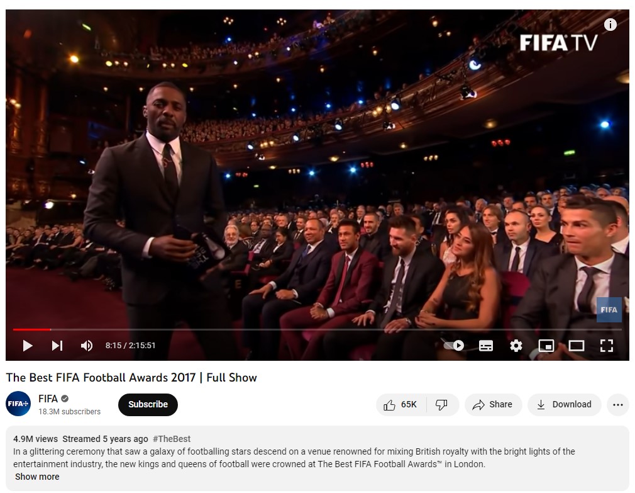635x493 pixels.
Task: Toggle the autoplay switch
Action: [x=454, y=346]
